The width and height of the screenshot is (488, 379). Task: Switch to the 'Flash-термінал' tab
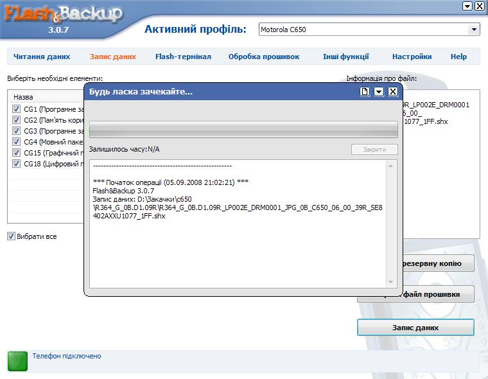tap(183, 57)
